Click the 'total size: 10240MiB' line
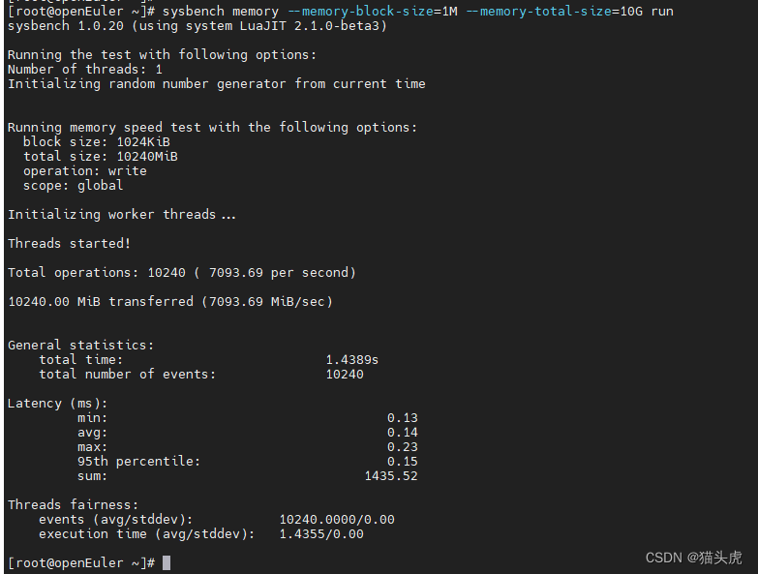758x574 pixels. pos(101,157)
